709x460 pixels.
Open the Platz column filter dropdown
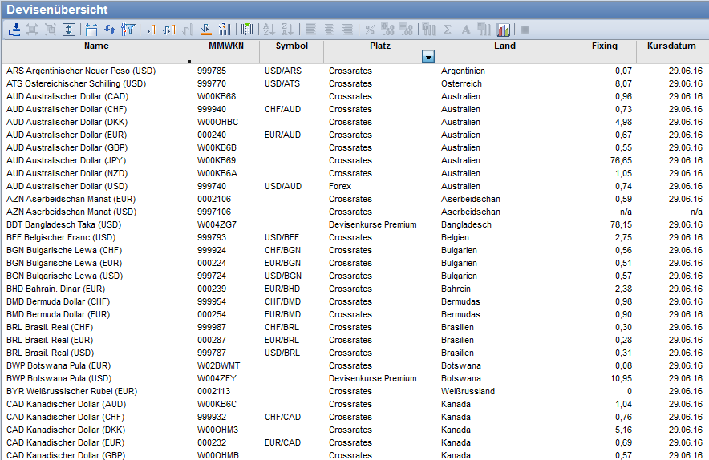(428, 56)
